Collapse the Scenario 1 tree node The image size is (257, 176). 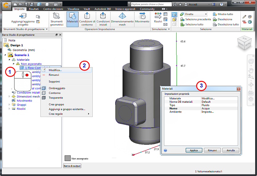click(5, 55)
